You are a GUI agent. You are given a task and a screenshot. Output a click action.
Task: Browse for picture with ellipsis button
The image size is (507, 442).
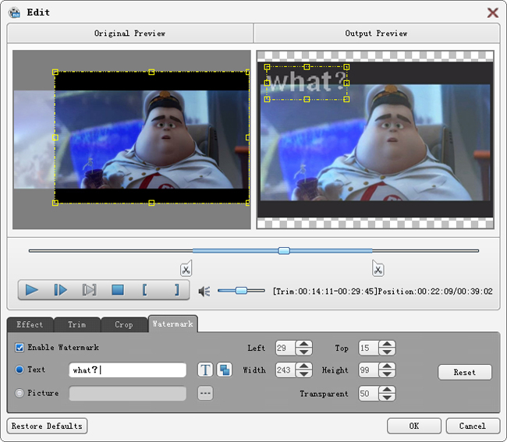205,393
